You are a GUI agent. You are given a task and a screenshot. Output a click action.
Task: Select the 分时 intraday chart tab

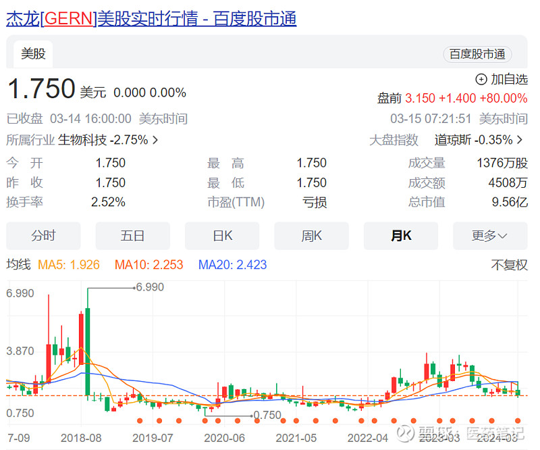point(43,235)
